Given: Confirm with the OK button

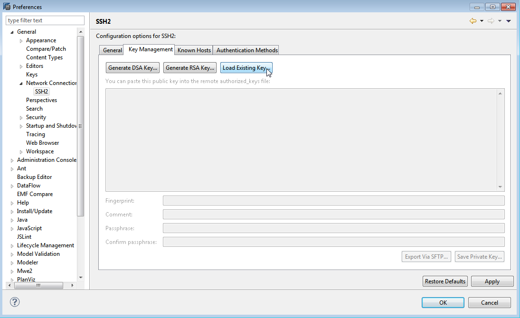Looking at the screenshot, I should pos(443,302).
